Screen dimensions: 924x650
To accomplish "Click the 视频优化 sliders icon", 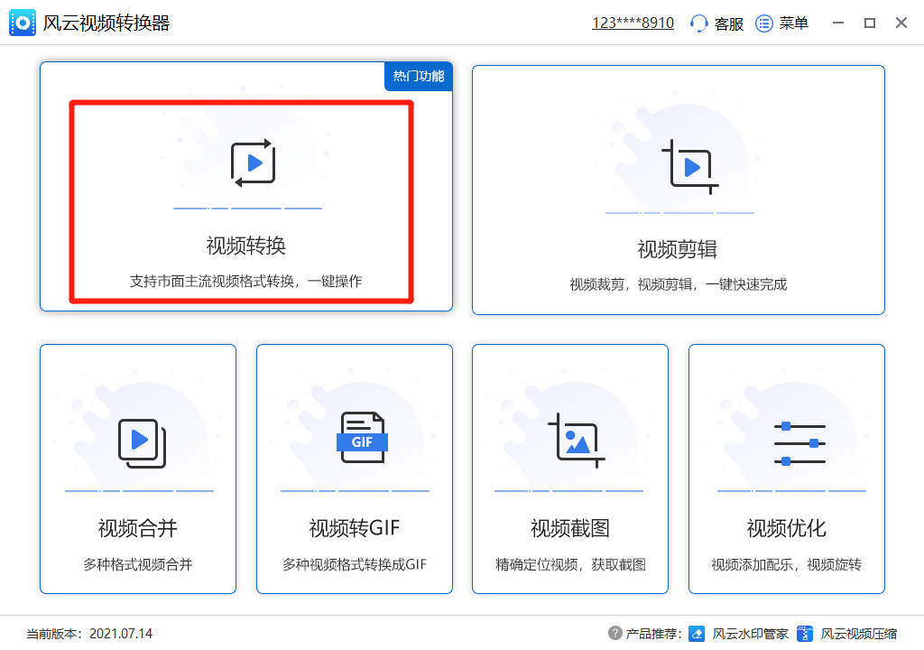I will pos(799,443).
